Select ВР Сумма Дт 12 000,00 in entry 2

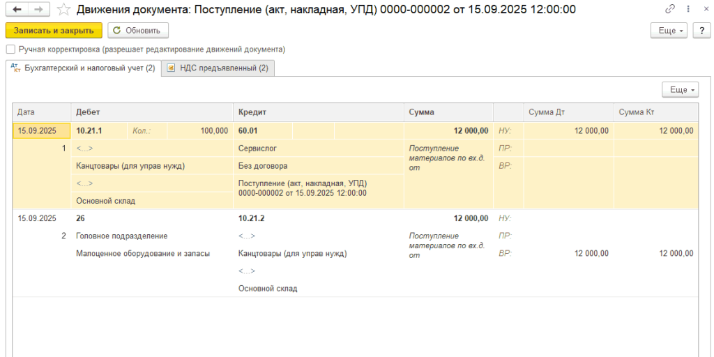[x=569, y=254]
